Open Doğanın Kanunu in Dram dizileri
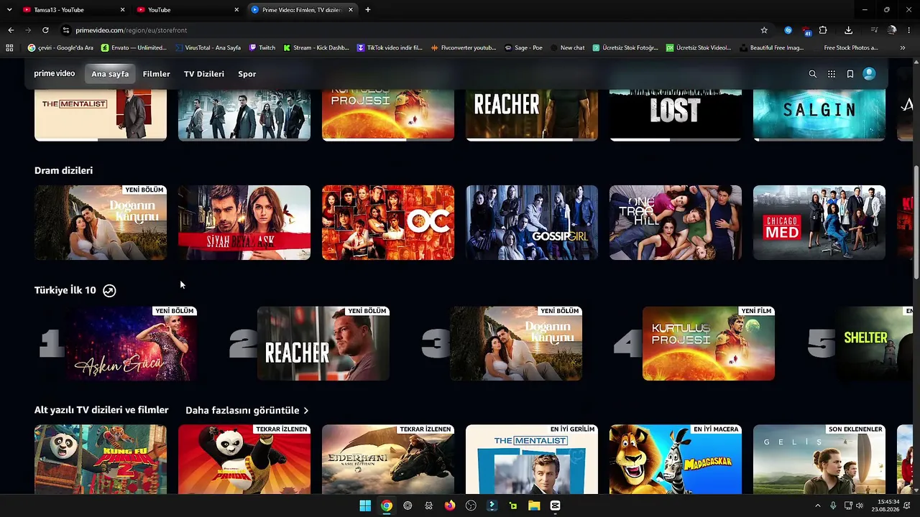Screen dimensions: 920x517 click(x=101, y=223)
